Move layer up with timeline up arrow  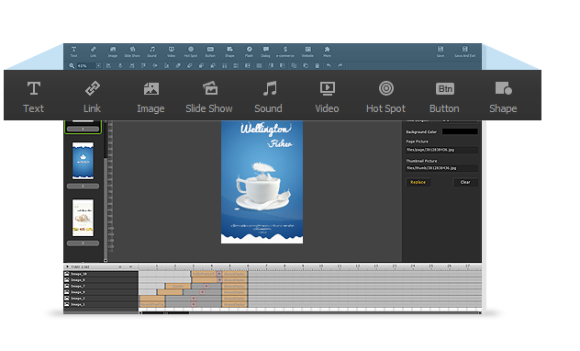click(120, 266)
